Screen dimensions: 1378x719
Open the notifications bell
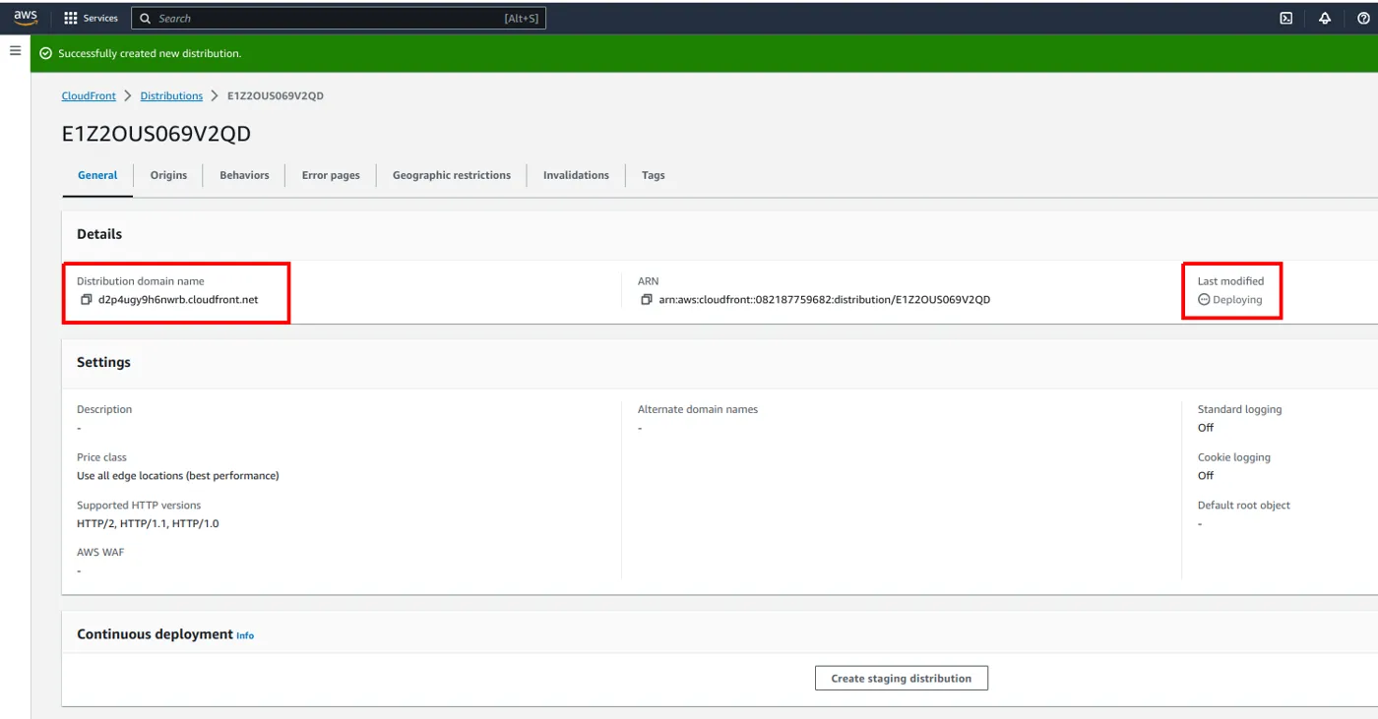click(x=1325, y=18)
